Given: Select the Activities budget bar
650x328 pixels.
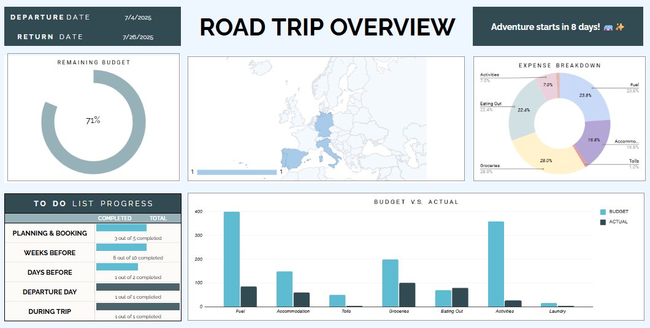Looking at the screenshot, I should coord(496,264).
